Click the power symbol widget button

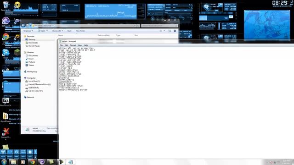[x=17, y=152]
